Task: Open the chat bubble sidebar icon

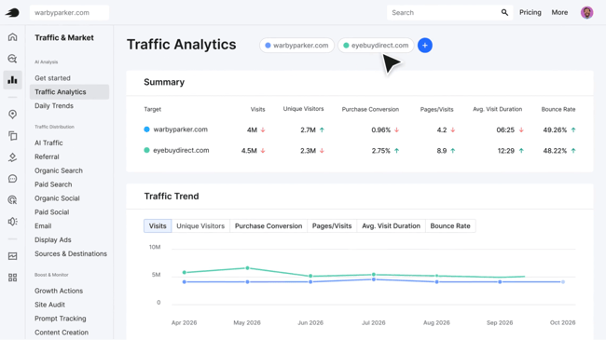Action: coord(12,179)
